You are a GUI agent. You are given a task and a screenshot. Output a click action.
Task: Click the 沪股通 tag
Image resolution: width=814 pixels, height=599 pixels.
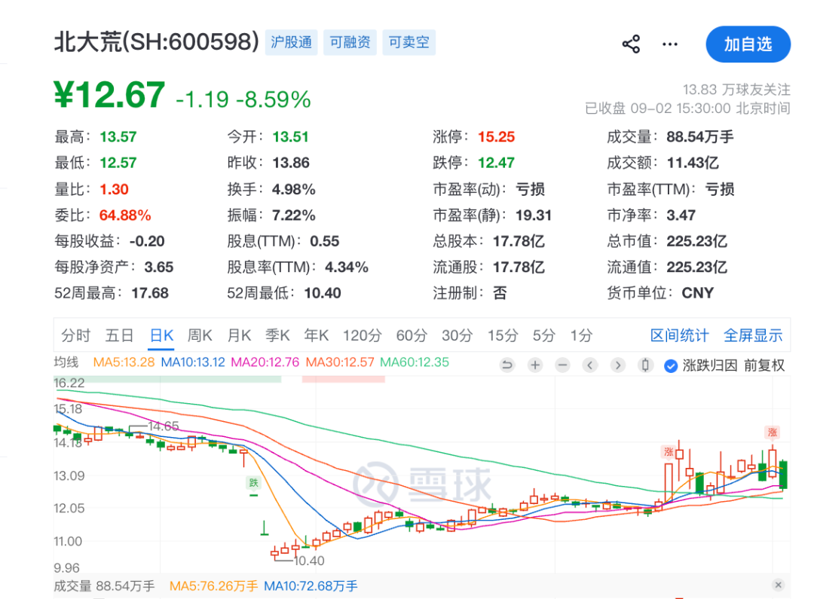pos(291,42)
